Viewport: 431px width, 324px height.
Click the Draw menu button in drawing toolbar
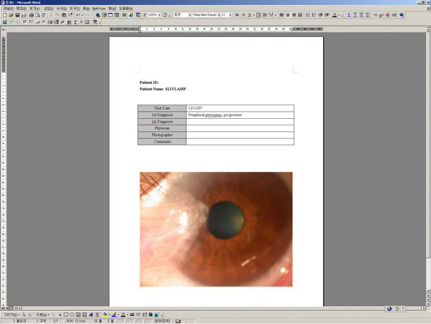[x=10, y=314]
